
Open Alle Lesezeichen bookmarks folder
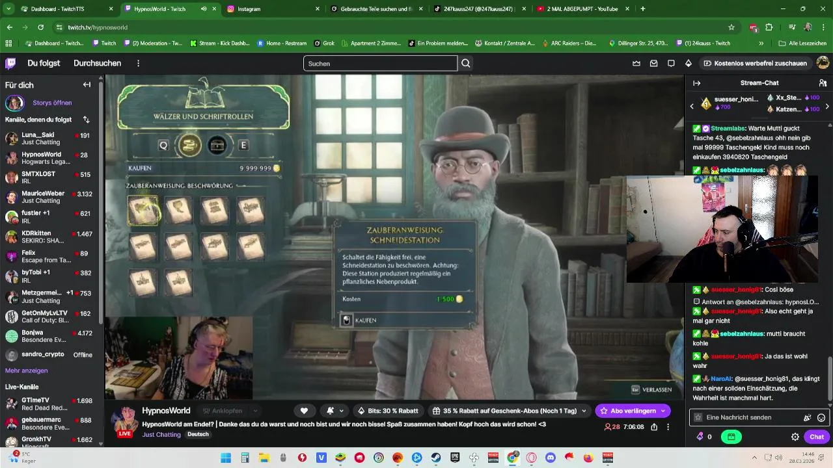802,44
